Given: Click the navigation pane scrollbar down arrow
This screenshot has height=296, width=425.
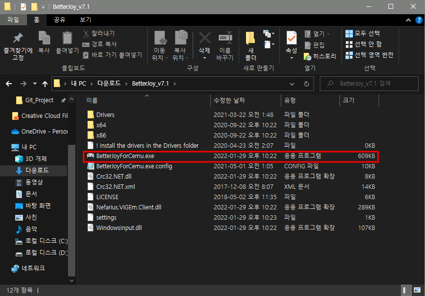Looking at the screenshot, I should pyautogui.click(x=71, y=281).
